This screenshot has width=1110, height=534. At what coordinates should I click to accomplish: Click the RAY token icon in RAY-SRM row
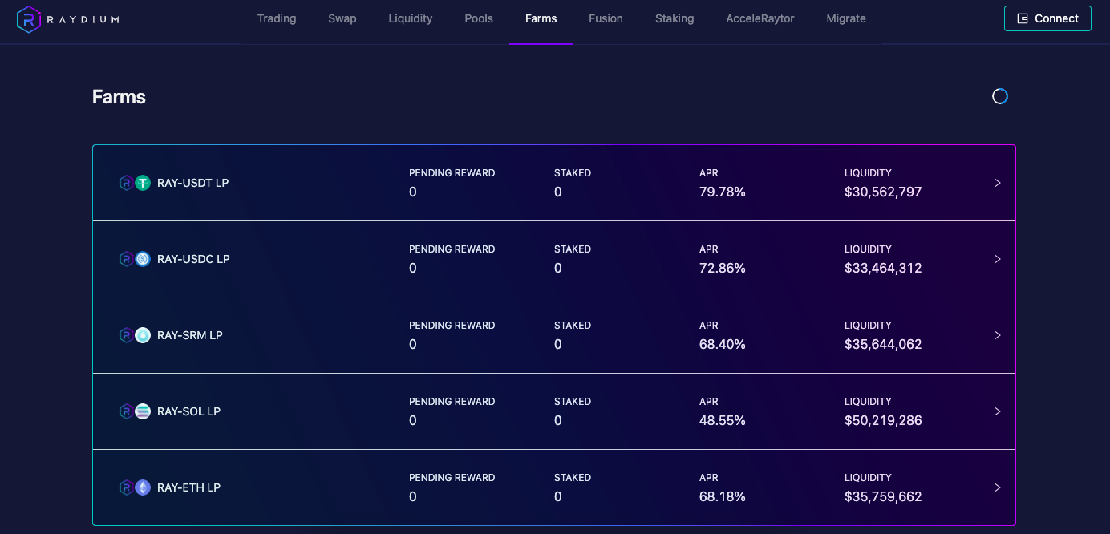[x=126, y=335]
